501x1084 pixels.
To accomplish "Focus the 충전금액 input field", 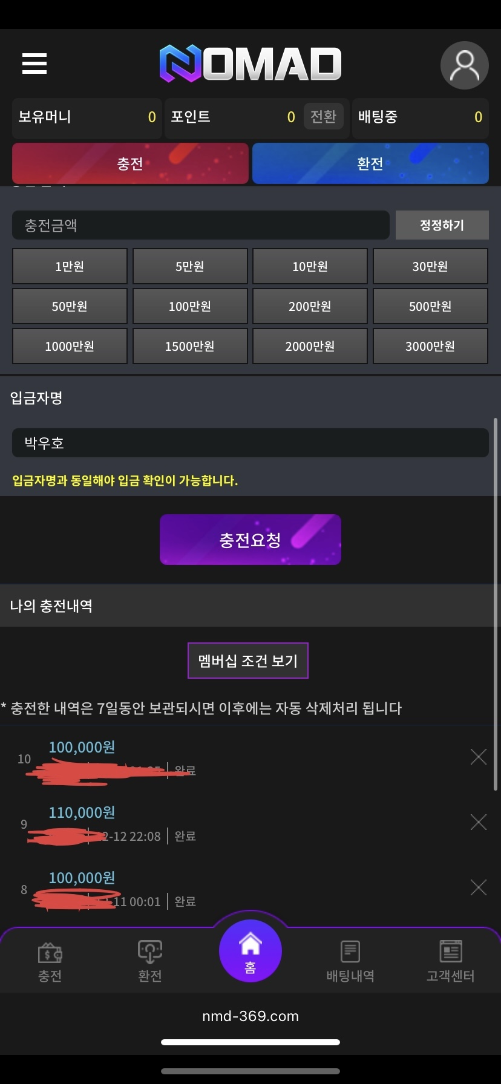I will [x=201, y=225].
